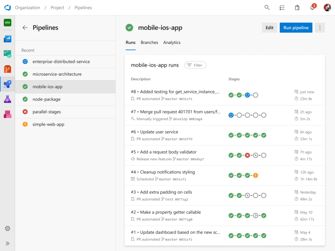The image size is (335, 251).
Task: Navigate to Project via the breadcrumb
Action: coord(57,8)
